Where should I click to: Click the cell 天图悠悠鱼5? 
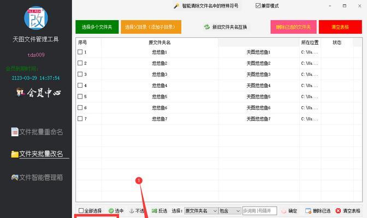tap(258, 96)
